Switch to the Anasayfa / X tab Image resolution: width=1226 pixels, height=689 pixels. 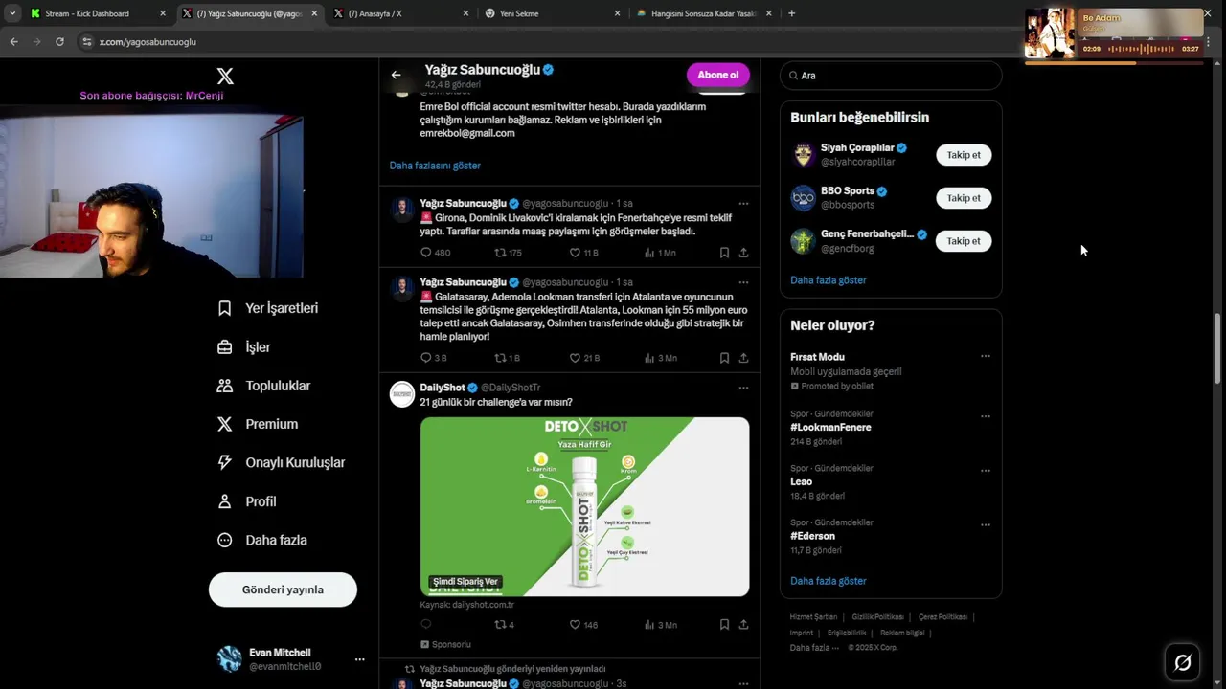400,13
